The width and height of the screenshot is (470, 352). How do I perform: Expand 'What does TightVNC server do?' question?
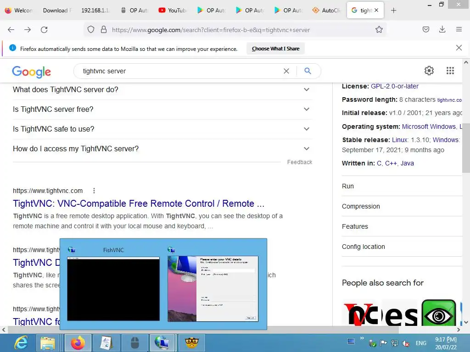click(x=162, y=89)
